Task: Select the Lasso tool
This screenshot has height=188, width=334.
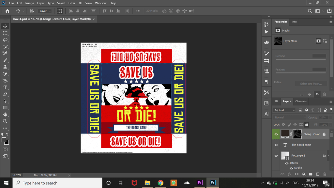Action: point(5,40)
